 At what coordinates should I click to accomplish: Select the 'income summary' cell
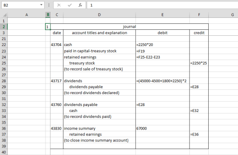click(99, 128)
